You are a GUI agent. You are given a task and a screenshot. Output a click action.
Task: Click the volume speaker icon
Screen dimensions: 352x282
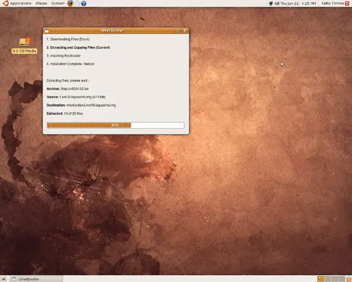click(277, 3)
